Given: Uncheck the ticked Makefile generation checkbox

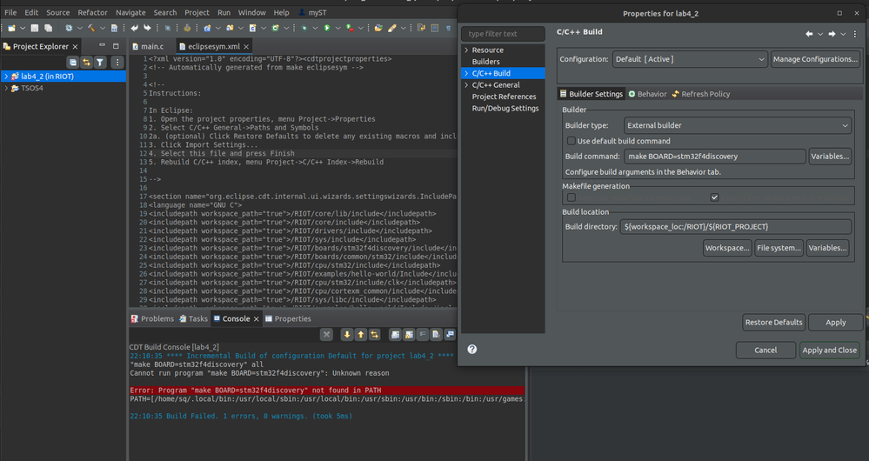Looking at the screenshot, I should click(x=714, y=197).
